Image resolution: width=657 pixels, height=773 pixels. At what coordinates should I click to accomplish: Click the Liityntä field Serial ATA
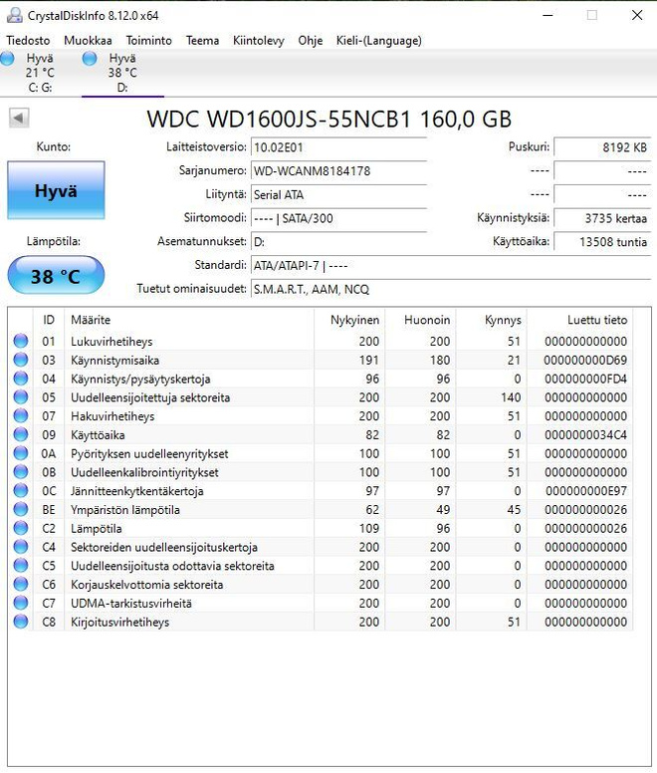338,194
